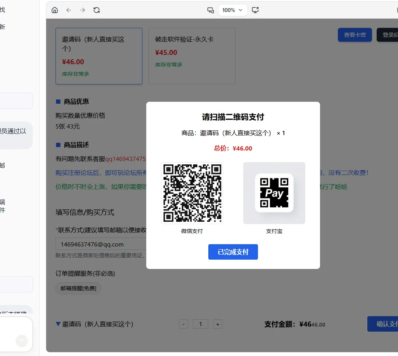Collapse the 邀请码 order item expander
Screen dimensions: 398x356
pyautogui.click(x=58, y=324)
